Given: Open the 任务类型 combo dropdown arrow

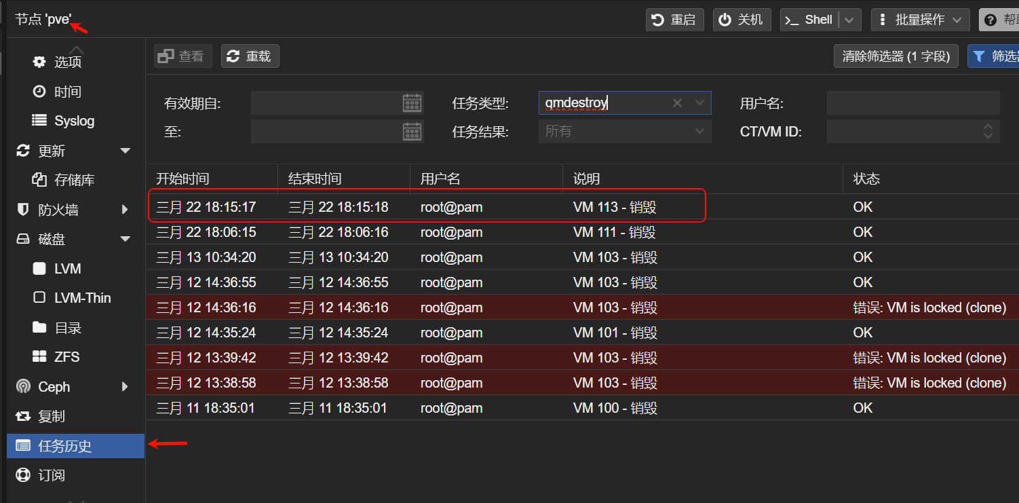Looking at the screenshot, I should (x=700, y=103).
